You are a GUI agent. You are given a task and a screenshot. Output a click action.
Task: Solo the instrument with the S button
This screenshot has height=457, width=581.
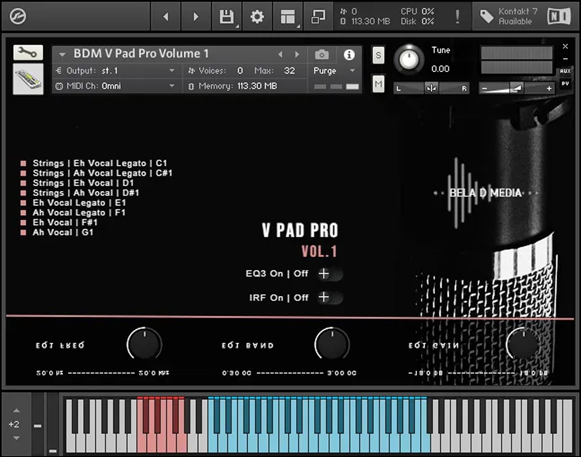(378, 55)
